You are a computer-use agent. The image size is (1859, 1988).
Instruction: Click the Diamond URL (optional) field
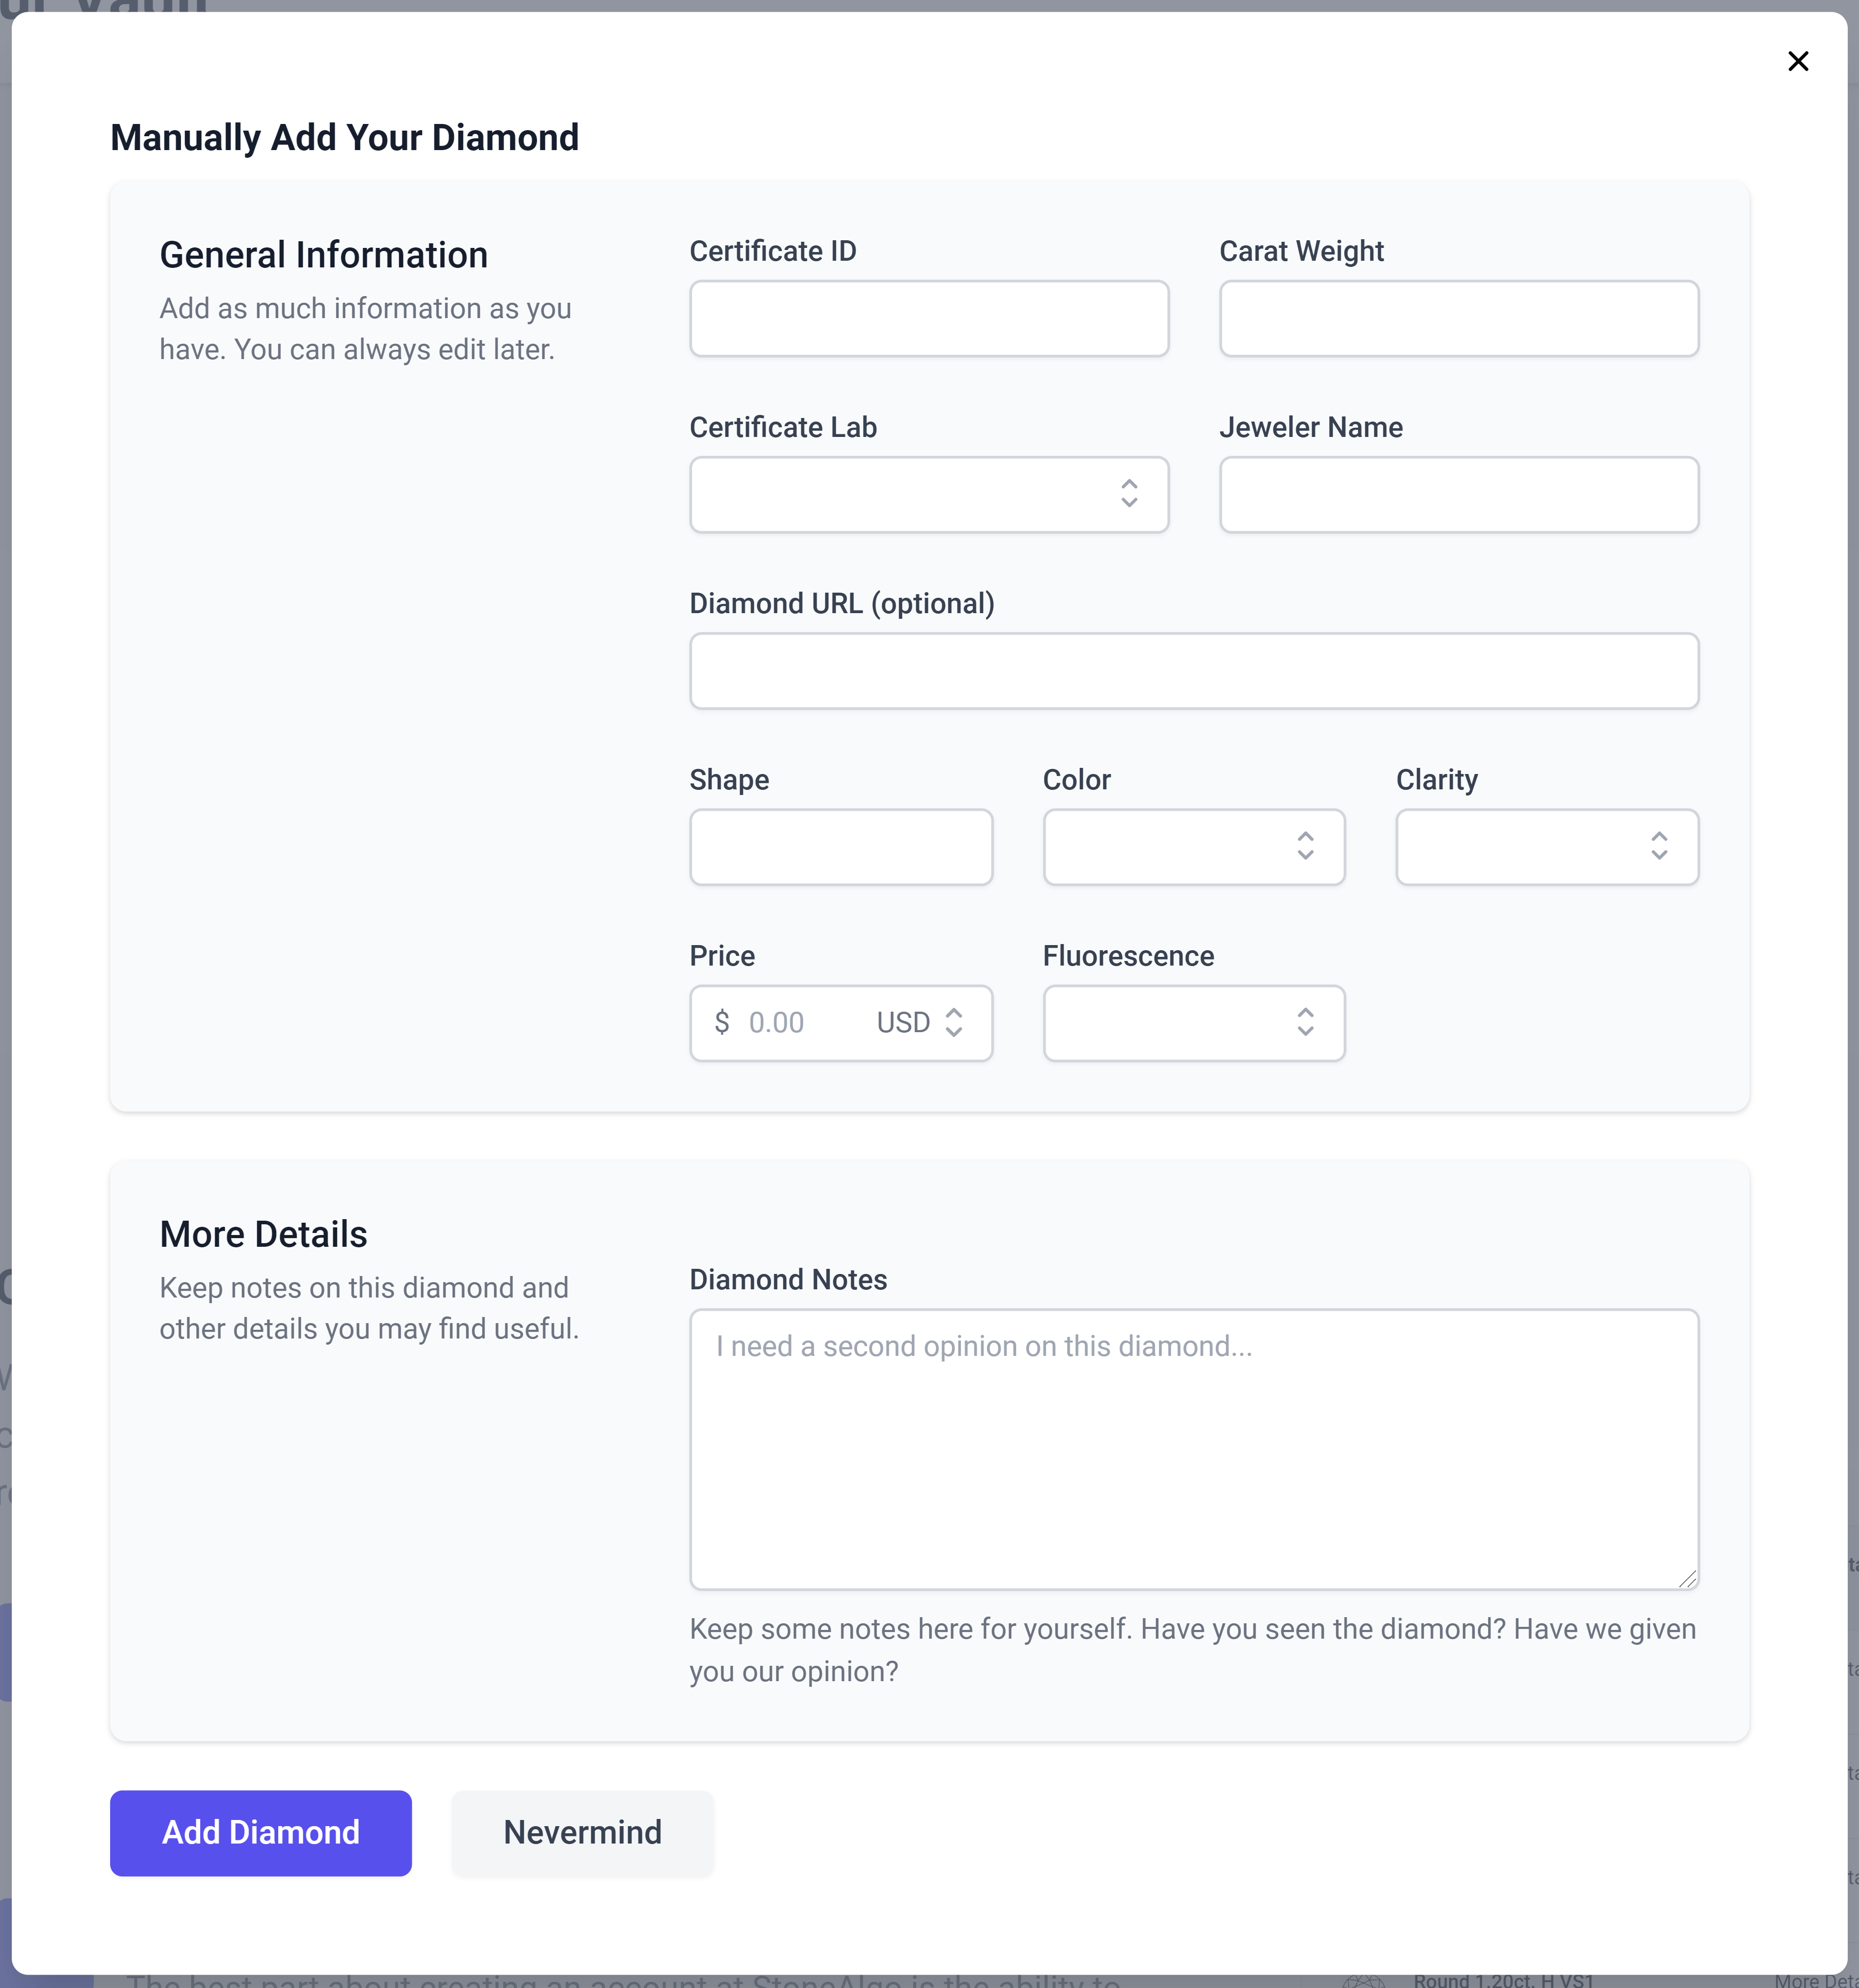click(x=1193, y=671)
